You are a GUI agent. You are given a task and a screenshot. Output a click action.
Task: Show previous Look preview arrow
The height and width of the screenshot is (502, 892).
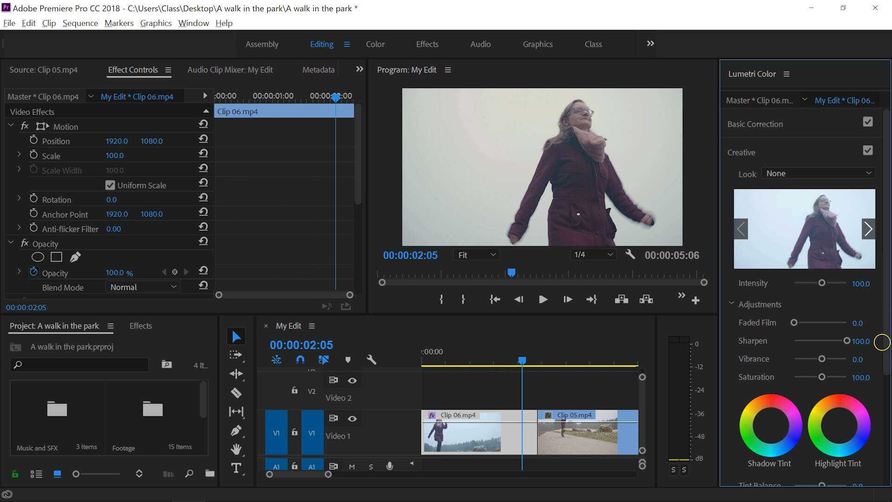point(741,229)
